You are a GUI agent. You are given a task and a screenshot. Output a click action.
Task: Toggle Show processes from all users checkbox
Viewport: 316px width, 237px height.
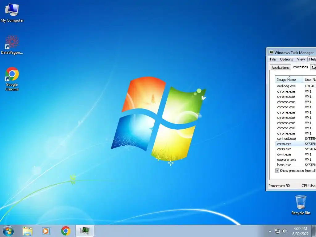click(x=277, y=171)
